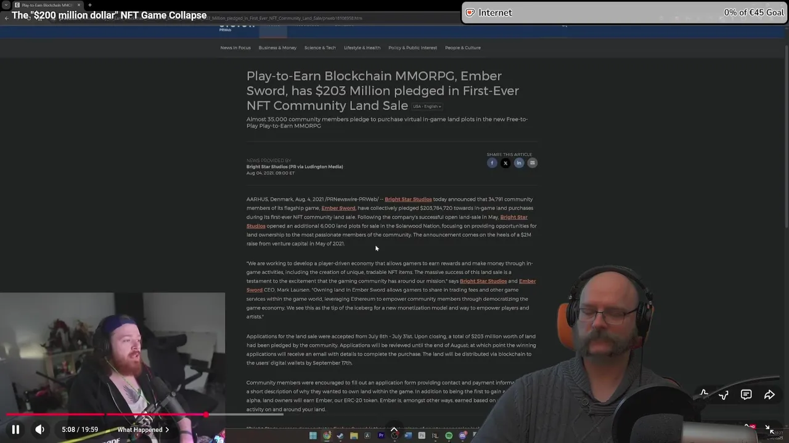Share the article on X

(505, 162)
